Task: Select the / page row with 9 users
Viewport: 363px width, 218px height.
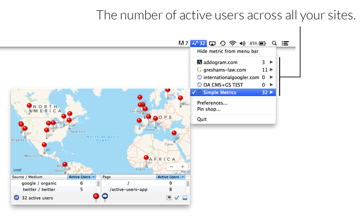Action: click(143, 183)
